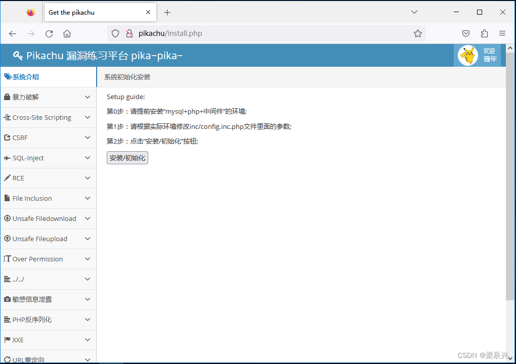Open the SQL-Inject menu label
This screenshot has width=516, height=364.
point(28,158)
